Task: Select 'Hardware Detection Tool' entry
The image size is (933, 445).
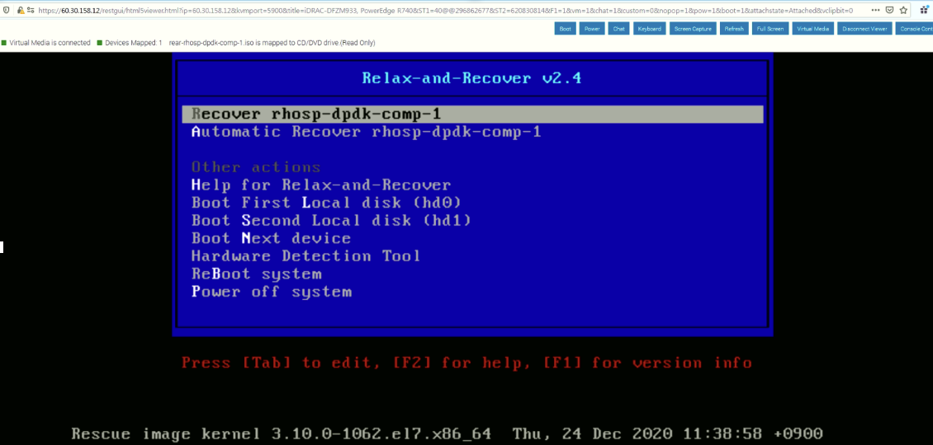Action: pyautogui.click(x=305, y=256)
